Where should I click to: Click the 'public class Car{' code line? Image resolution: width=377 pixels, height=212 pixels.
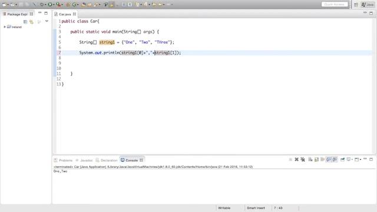click(80, 21)
